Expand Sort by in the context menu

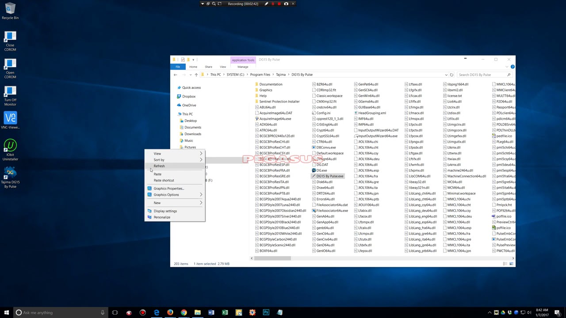(175, 160)
